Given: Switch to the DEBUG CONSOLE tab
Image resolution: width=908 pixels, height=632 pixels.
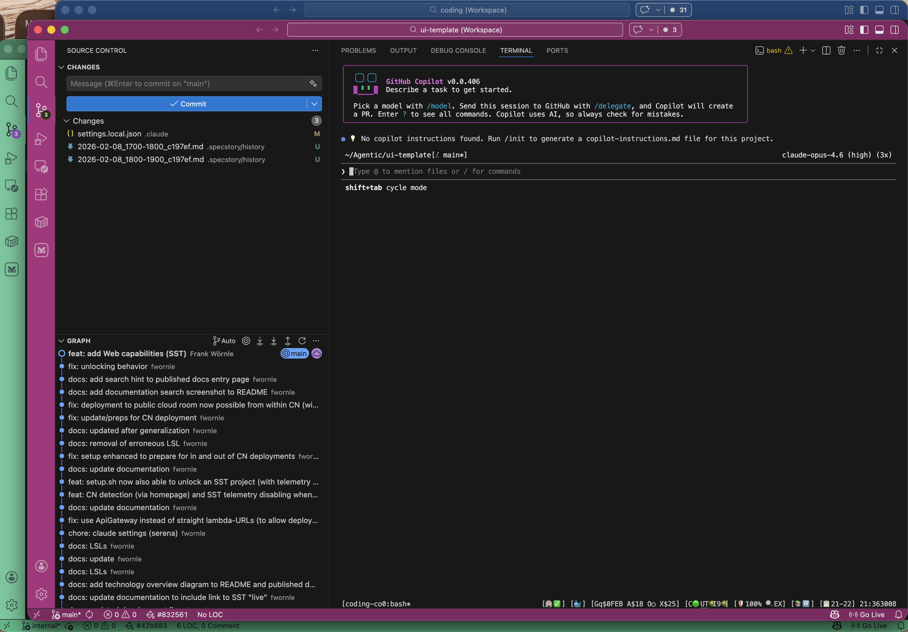Looking at the screenshot, I should tap(458, 50).
